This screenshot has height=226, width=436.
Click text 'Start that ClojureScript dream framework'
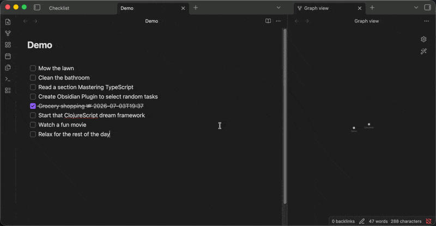[x=92, y=115]
